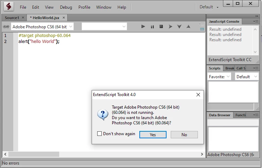This screenshot has height=168, width=262.
Task: Open the Default dropdown in Scripts panel
Action: (246, 77)
